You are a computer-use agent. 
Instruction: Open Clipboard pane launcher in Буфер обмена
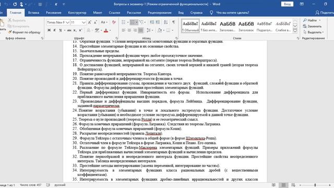[x=42, y=38]
